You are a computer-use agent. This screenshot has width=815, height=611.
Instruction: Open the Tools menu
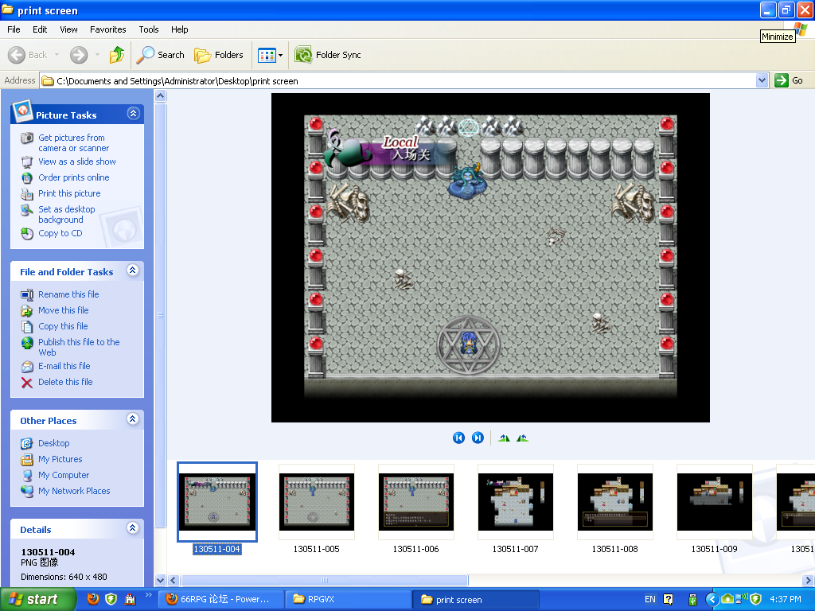pyautogui.click(x=149, y=29)
